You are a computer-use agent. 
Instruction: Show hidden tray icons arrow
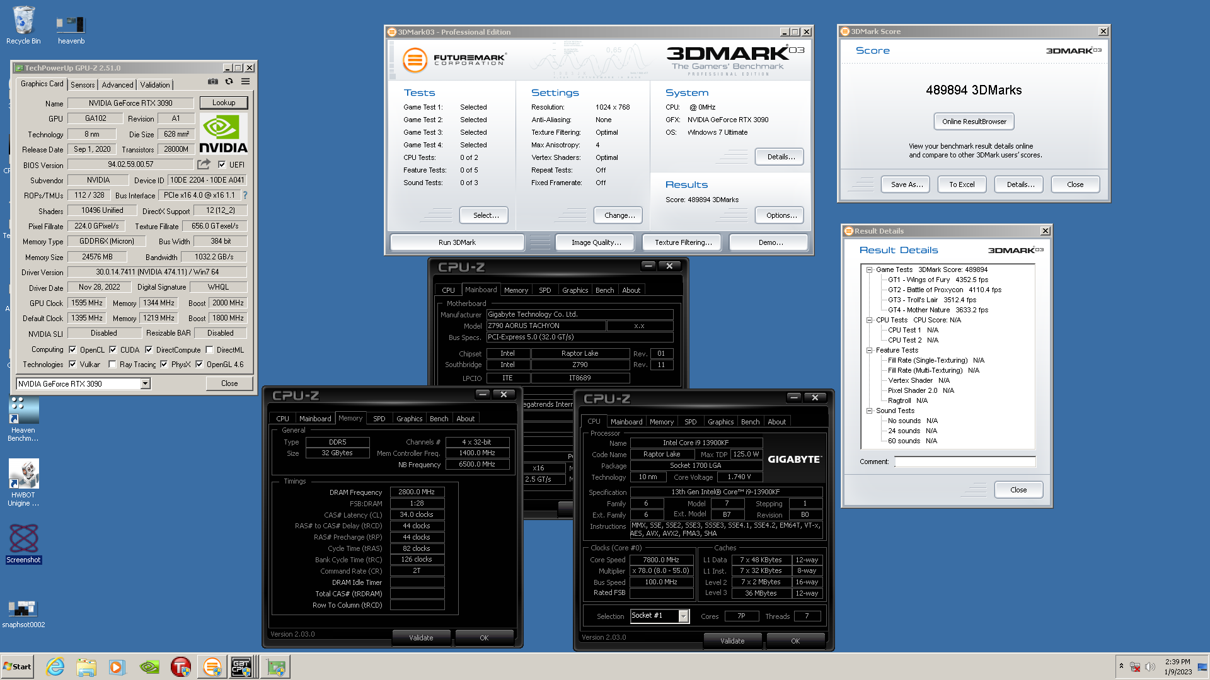pos(1121,666)
